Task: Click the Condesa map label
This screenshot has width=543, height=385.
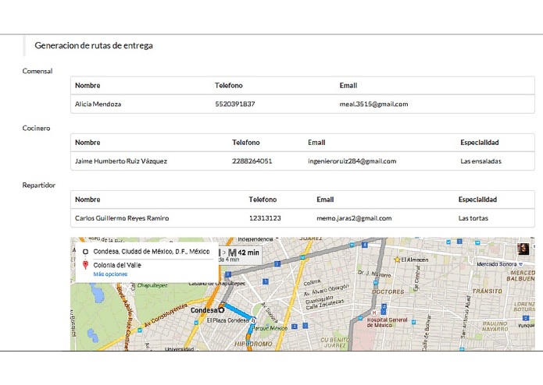Action: 205,310
